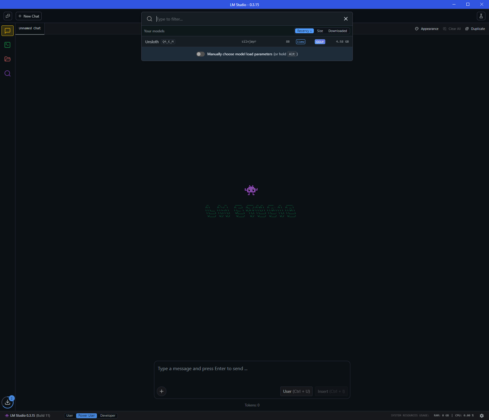Open the Downloads panel icon

[8, 402]
